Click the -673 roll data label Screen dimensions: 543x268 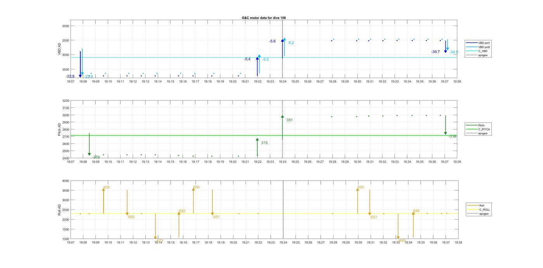(x=159, y=241)
